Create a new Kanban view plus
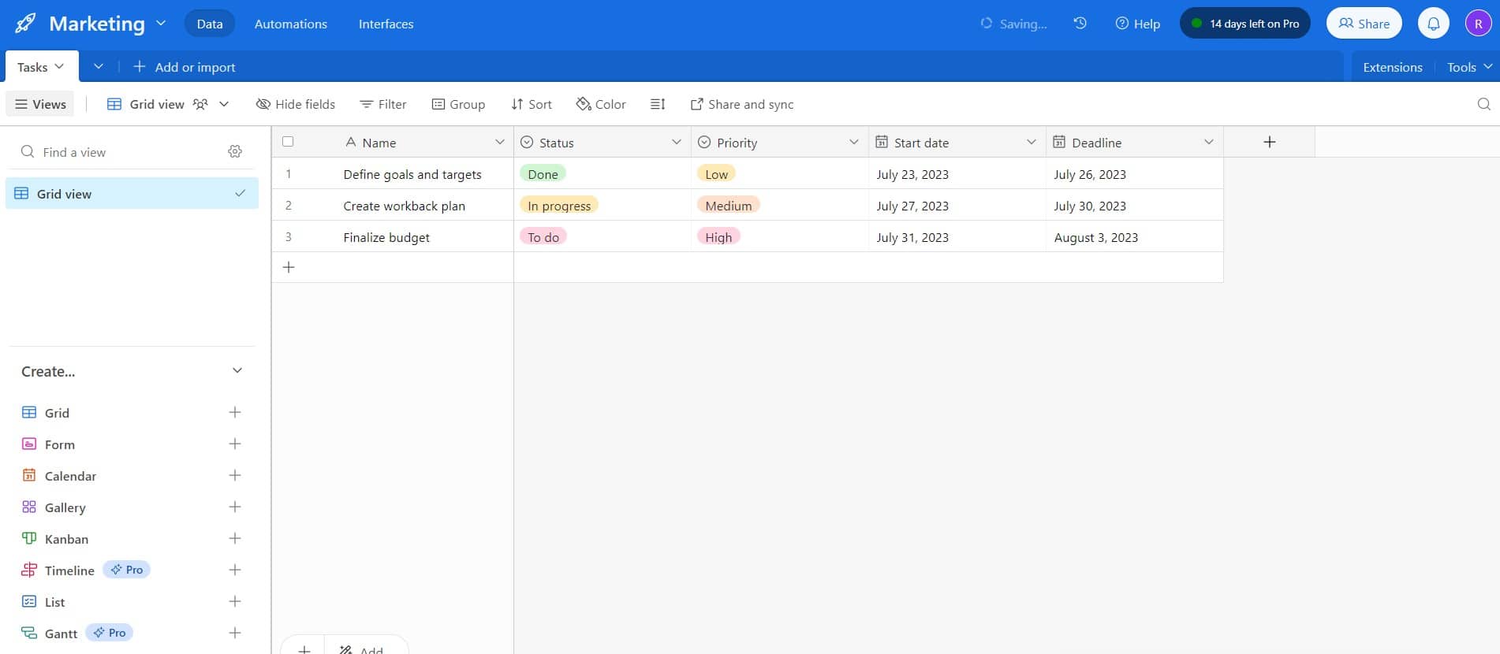Screen dimensions: 1500x654 (x=235, y=538)
